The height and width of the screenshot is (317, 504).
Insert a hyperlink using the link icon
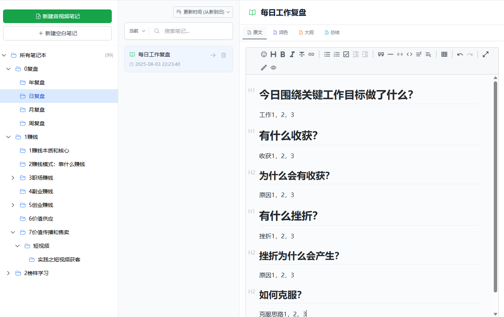click(311, 54)
